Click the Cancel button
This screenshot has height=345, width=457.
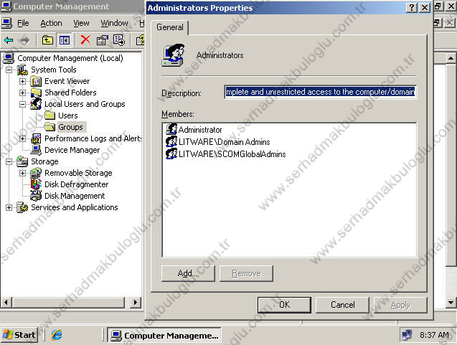342,305
